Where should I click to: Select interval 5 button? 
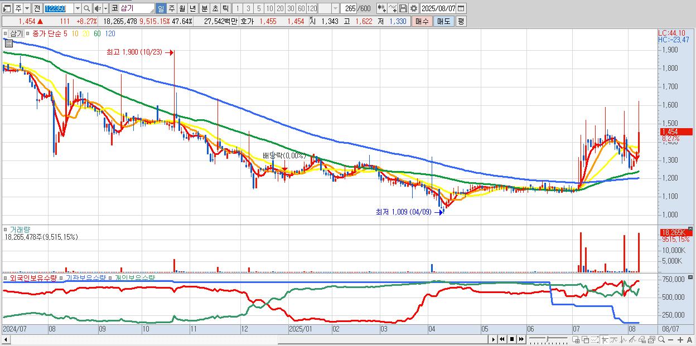coord(259,8)
